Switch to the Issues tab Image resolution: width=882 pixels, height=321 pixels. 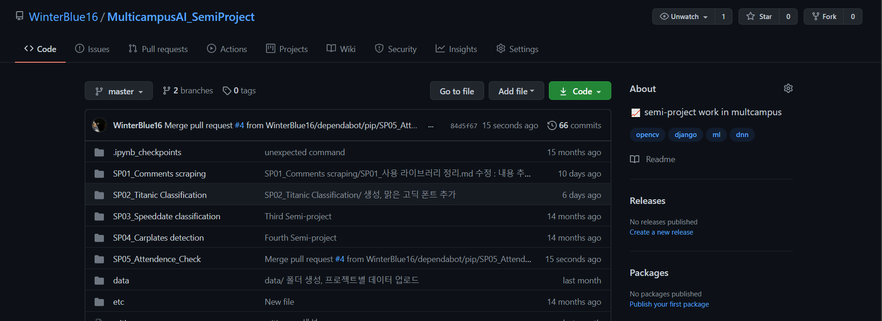point(92,49)
